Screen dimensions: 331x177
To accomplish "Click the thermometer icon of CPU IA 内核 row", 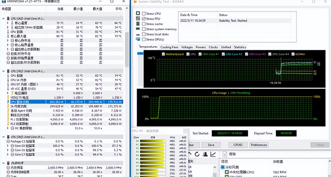I will pyautogui.click(x=8, y=80).
